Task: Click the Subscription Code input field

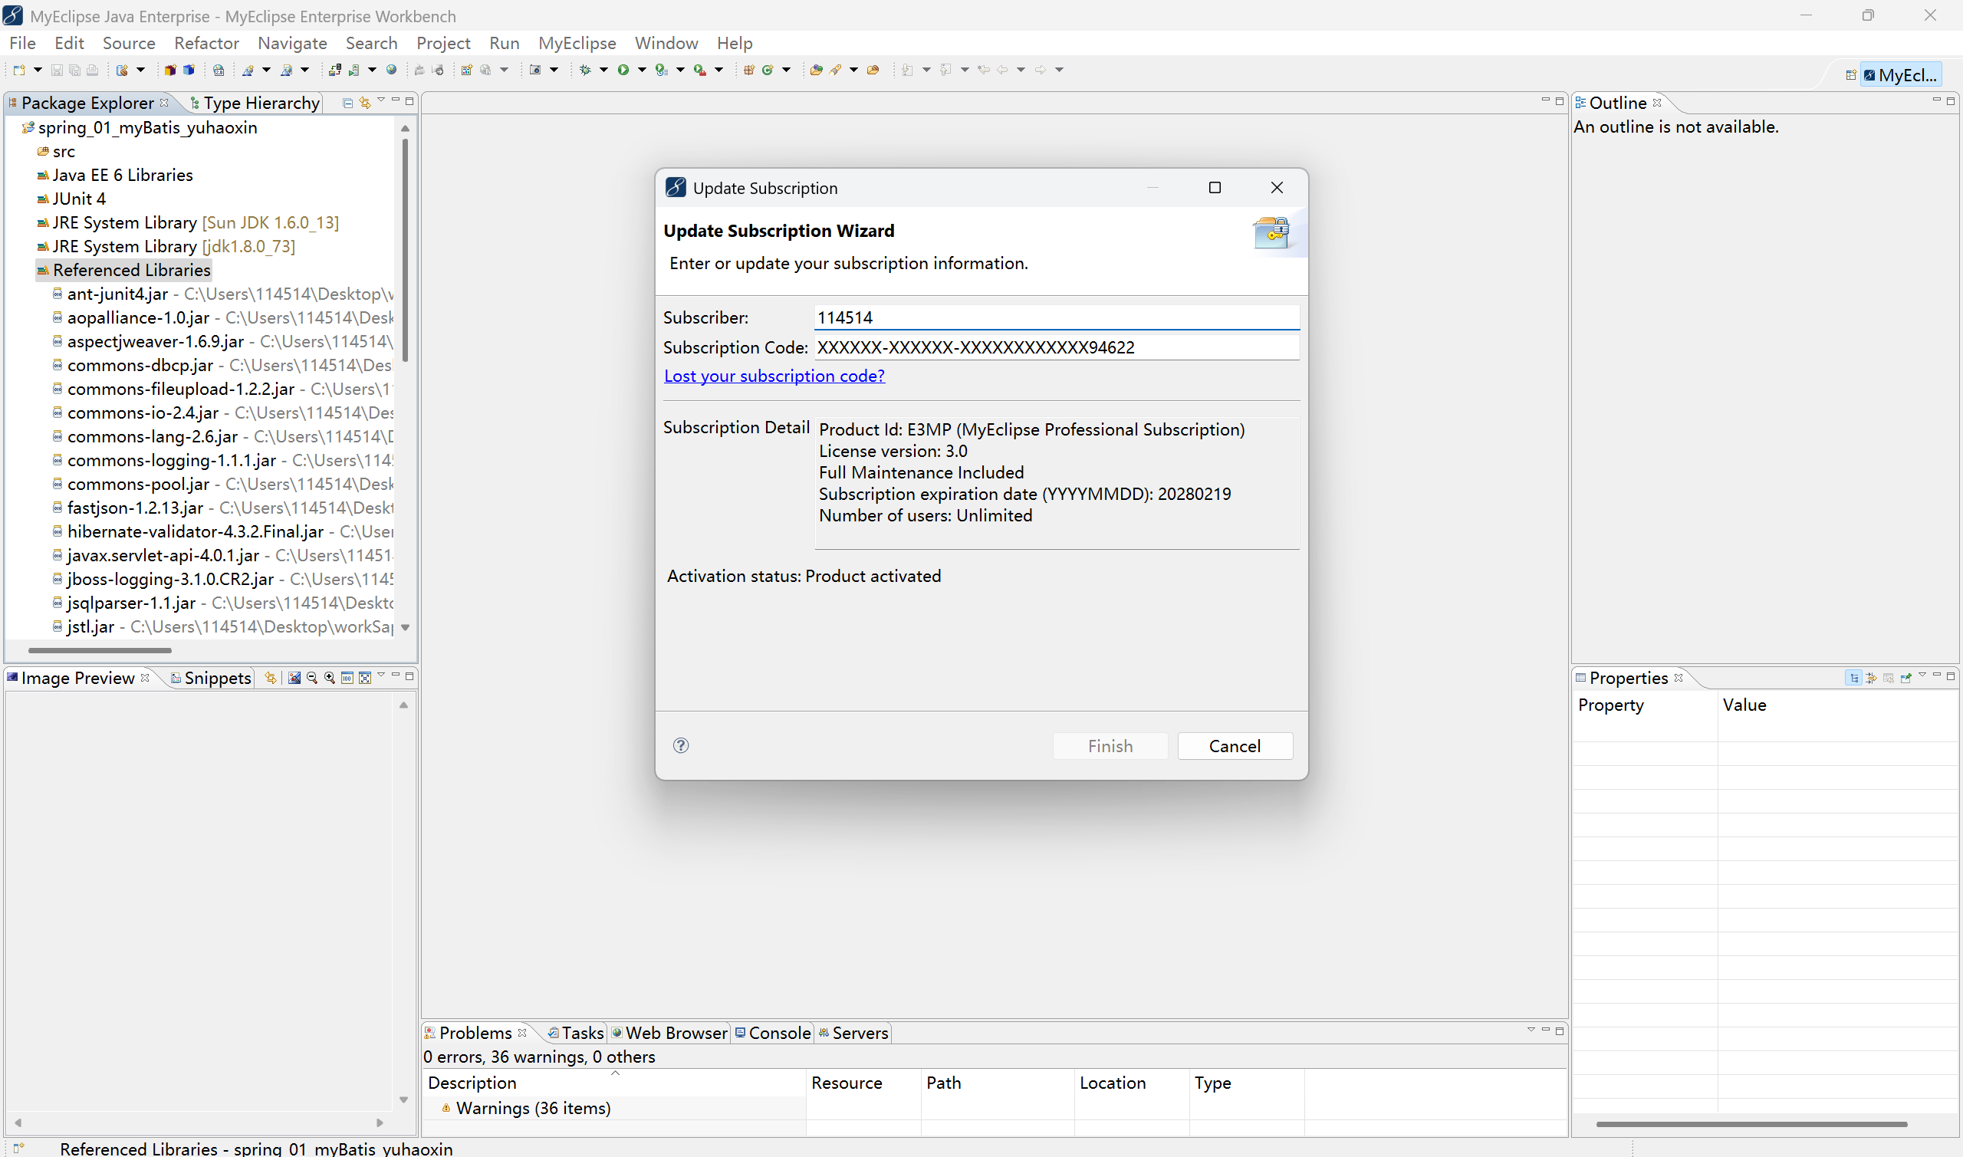Action: pos(1057,348)
